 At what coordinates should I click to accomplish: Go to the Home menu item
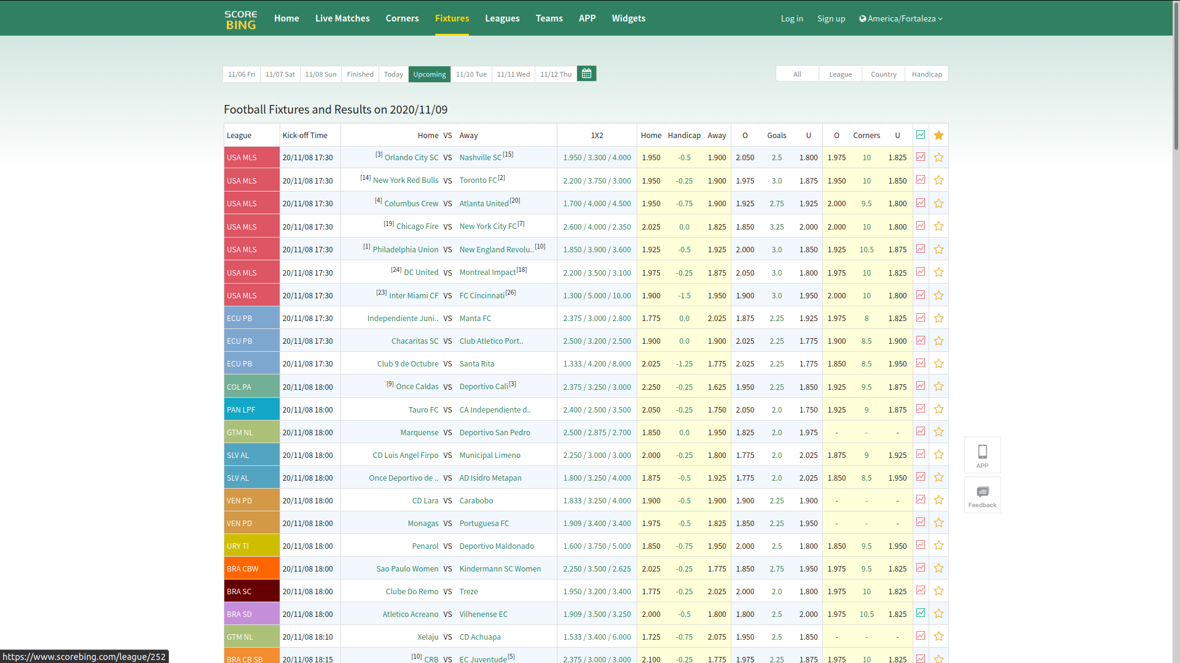point(286,18)
